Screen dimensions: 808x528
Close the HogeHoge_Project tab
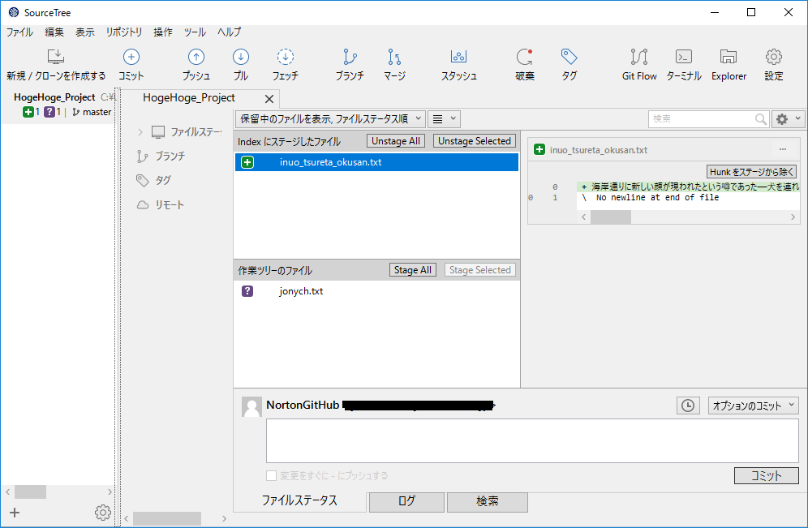pos(269,99)
